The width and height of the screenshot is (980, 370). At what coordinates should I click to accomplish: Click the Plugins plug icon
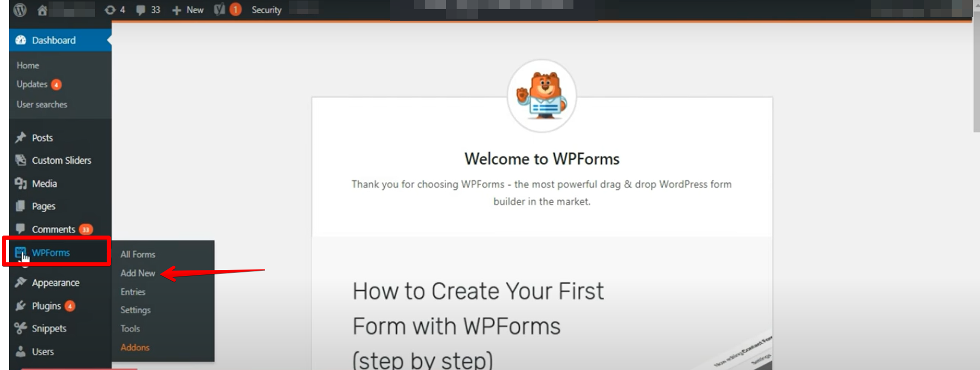click(20, 306)
